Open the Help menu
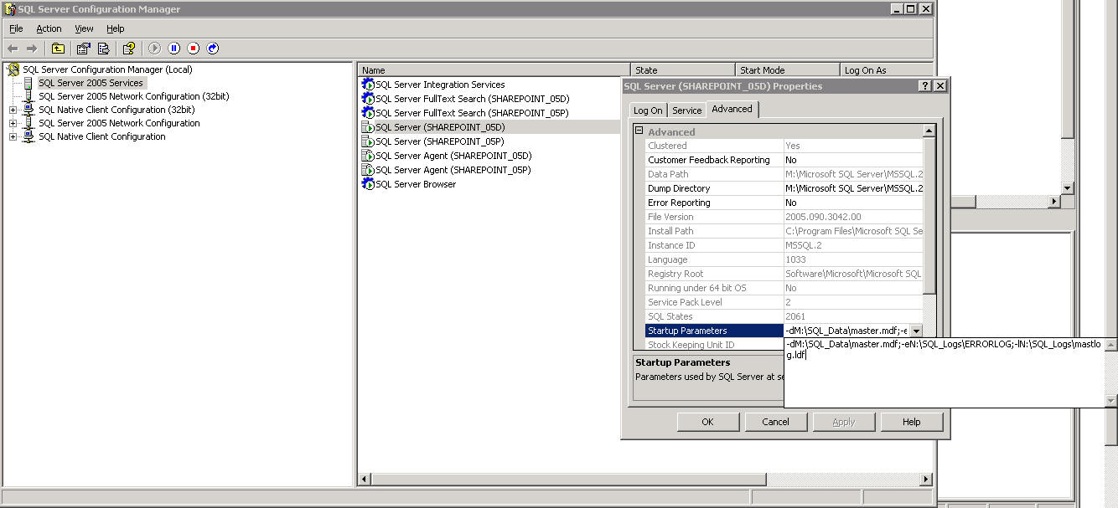The image size is (1118, 508). (x=115, y=28)
